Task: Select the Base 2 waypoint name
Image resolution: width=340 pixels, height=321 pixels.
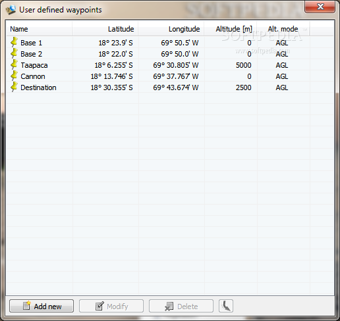Action: point(31,54)
